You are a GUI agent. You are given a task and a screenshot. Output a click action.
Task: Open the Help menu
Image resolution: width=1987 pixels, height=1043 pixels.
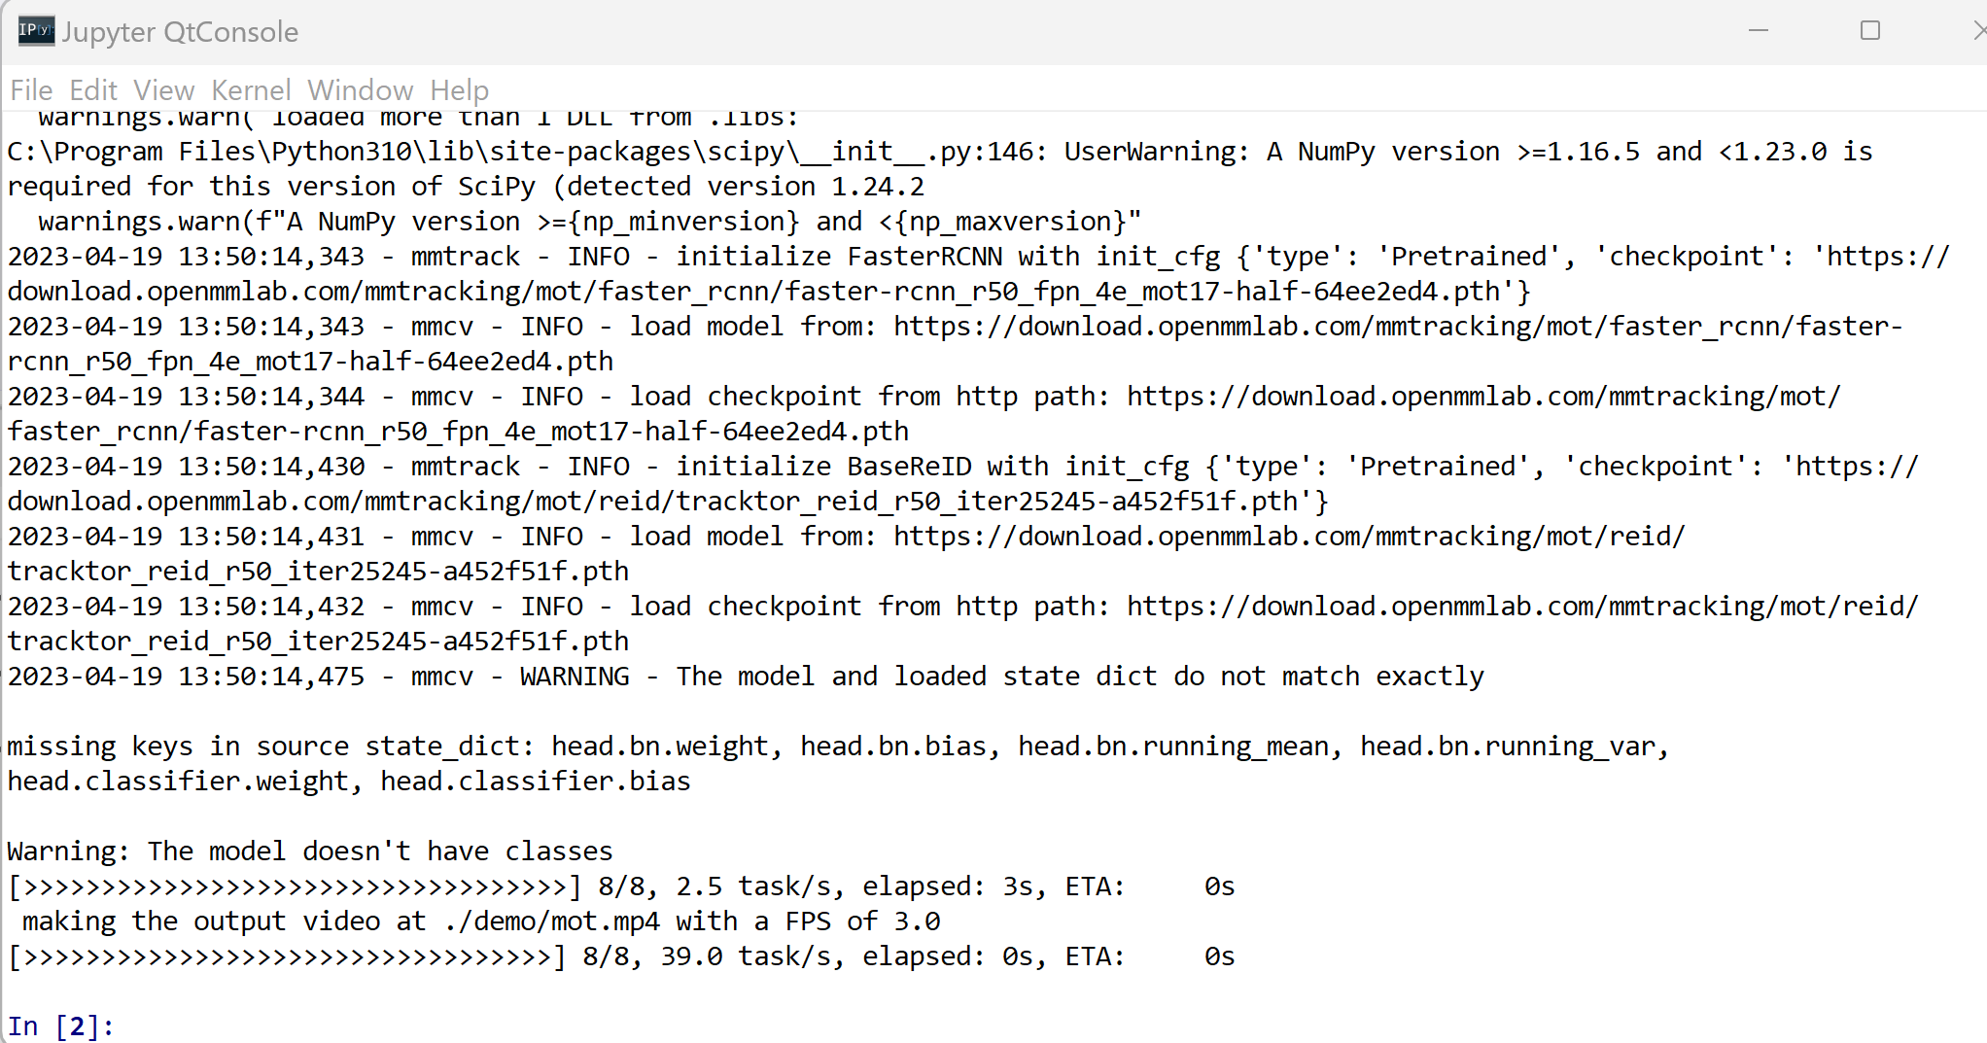459,90
